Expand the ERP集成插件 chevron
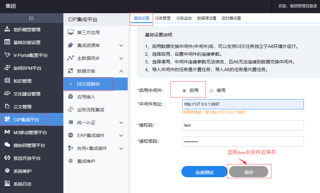The image size is (320, 193). click(x=121, y=135)
